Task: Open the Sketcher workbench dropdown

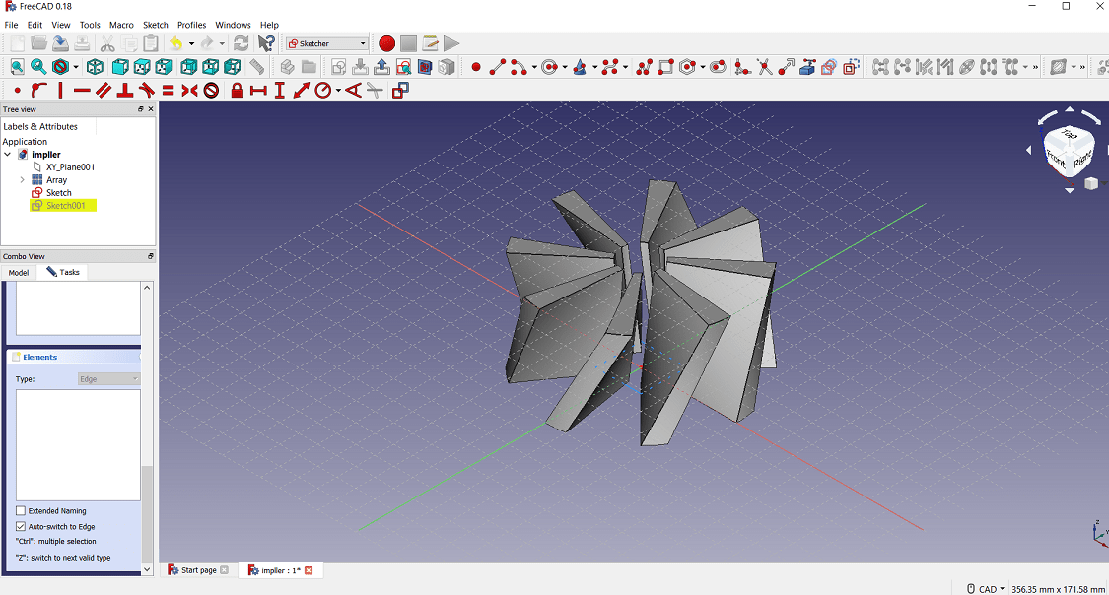Action: tap(326, 43)
